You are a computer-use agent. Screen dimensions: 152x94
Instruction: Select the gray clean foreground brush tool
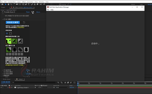tap(21, 41)
